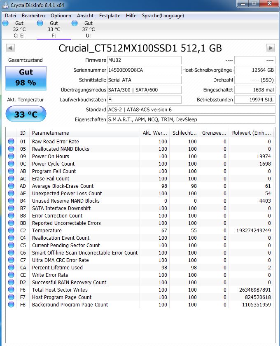
Task: Click the Rohwert column header
Action: 251,133
